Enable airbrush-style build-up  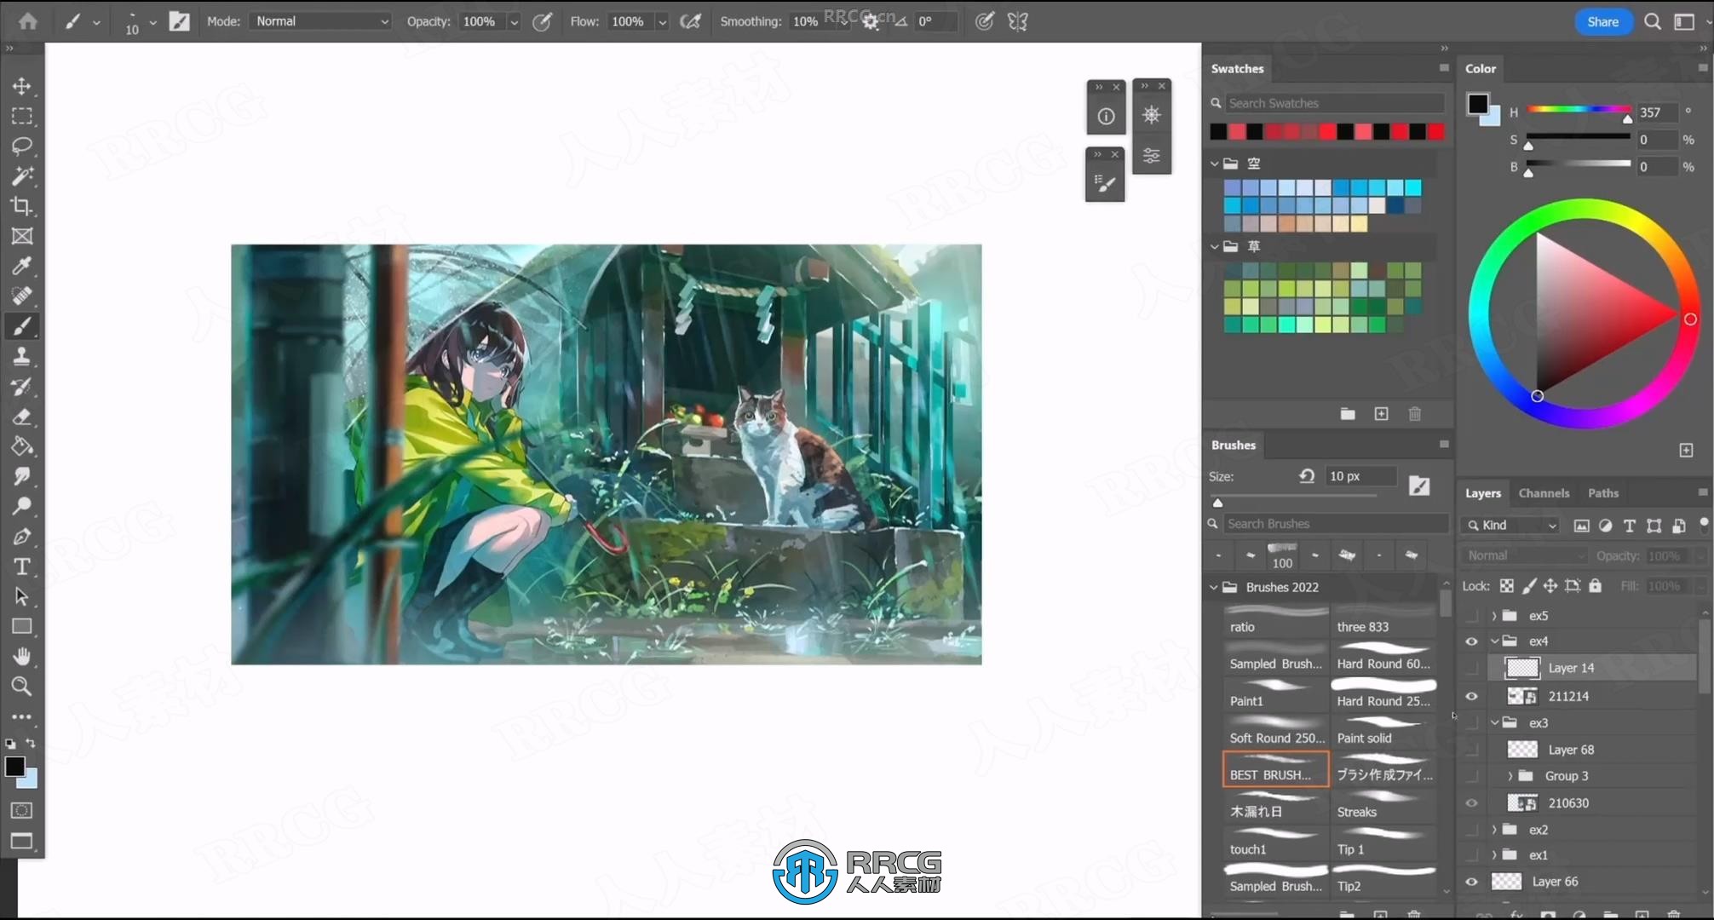(x=691, y=21)
